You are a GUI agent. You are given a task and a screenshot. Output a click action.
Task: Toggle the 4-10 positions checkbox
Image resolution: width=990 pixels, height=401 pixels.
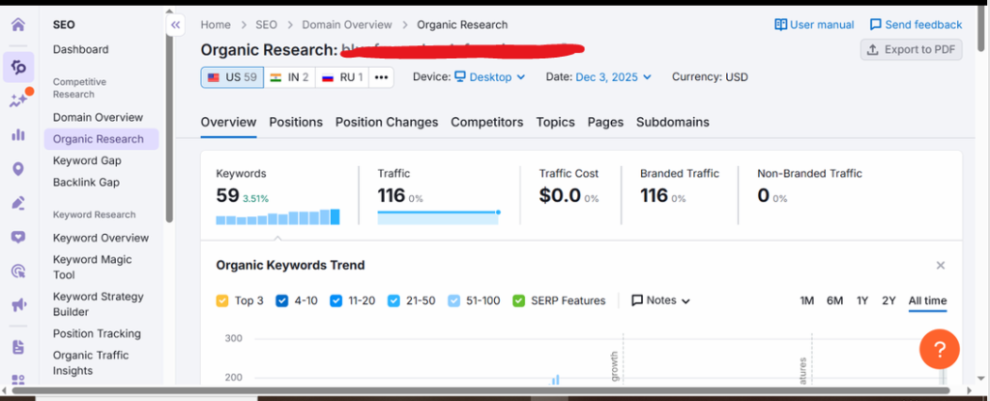pos(282,301)
